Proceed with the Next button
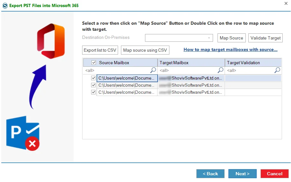This screenshot has width=291, height=182. 242,174
